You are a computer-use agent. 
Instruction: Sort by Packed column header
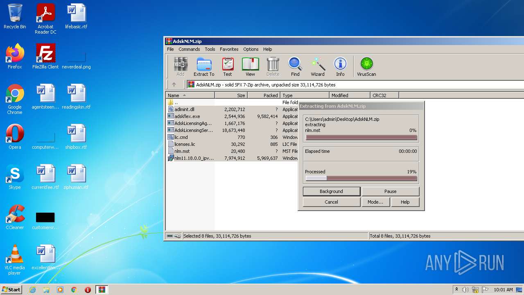point(264,95)
